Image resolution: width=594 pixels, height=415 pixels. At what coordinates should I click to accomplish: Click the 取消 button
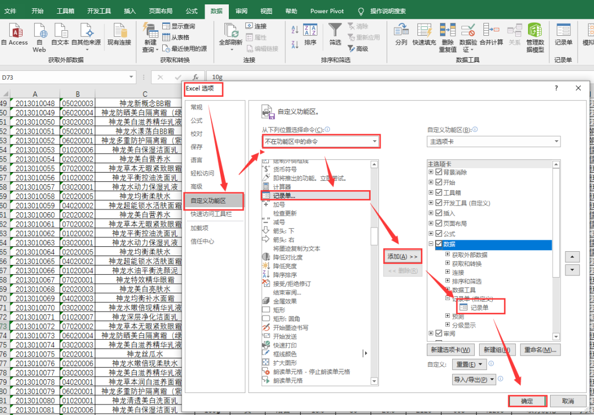[x=568, y=401]
